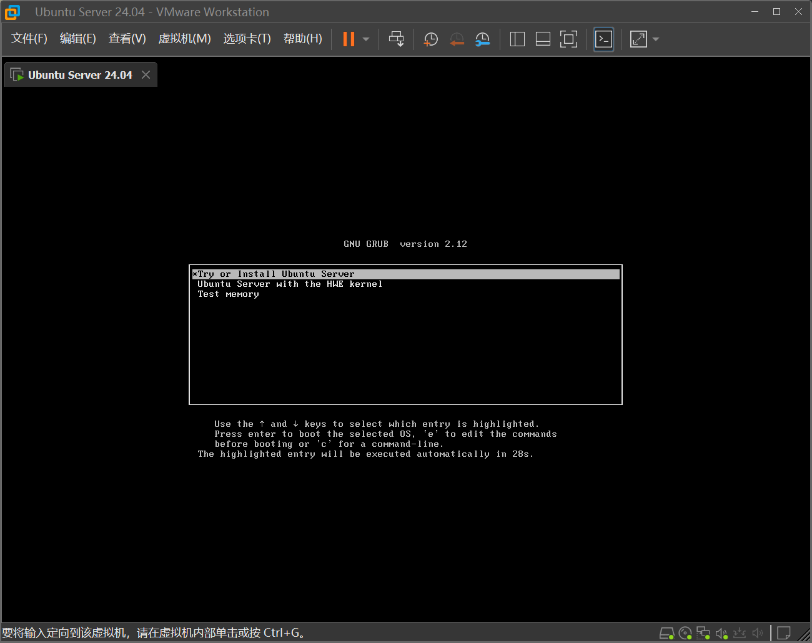
Task: Close the Ubuntu Server 24.04 tab
Action: tap(146, 75)
